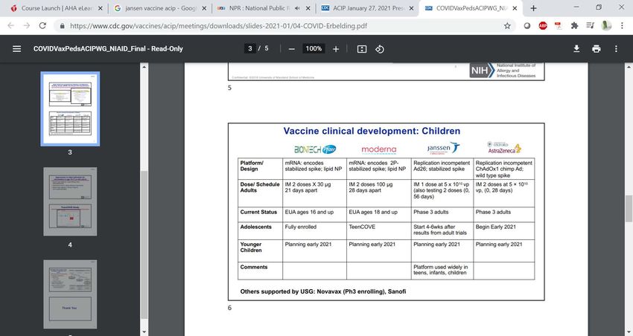Select page 3 thumbnail
Image resolution: width=633 pixels, height=336 pixels.
(x=70, y=109)
